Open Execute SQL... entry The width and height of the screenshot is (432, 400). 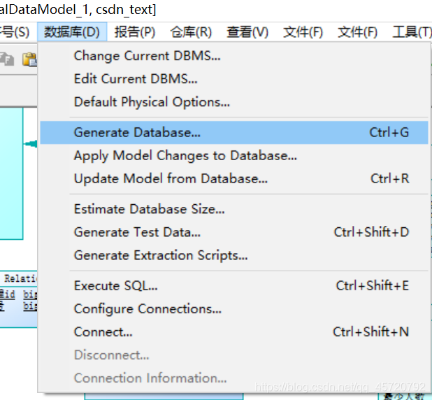[234, 286]
